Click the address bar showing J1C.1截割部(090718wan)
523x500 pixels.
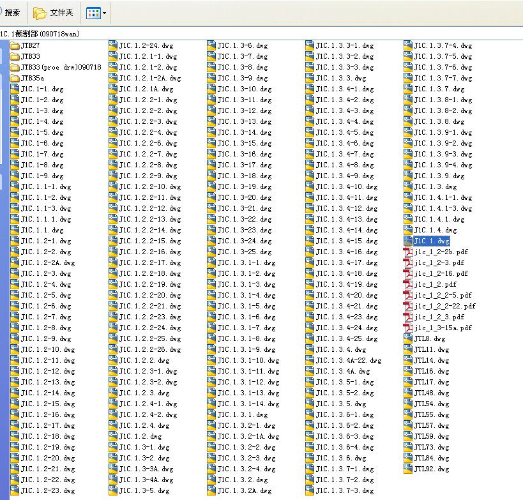tap(262, 34)
